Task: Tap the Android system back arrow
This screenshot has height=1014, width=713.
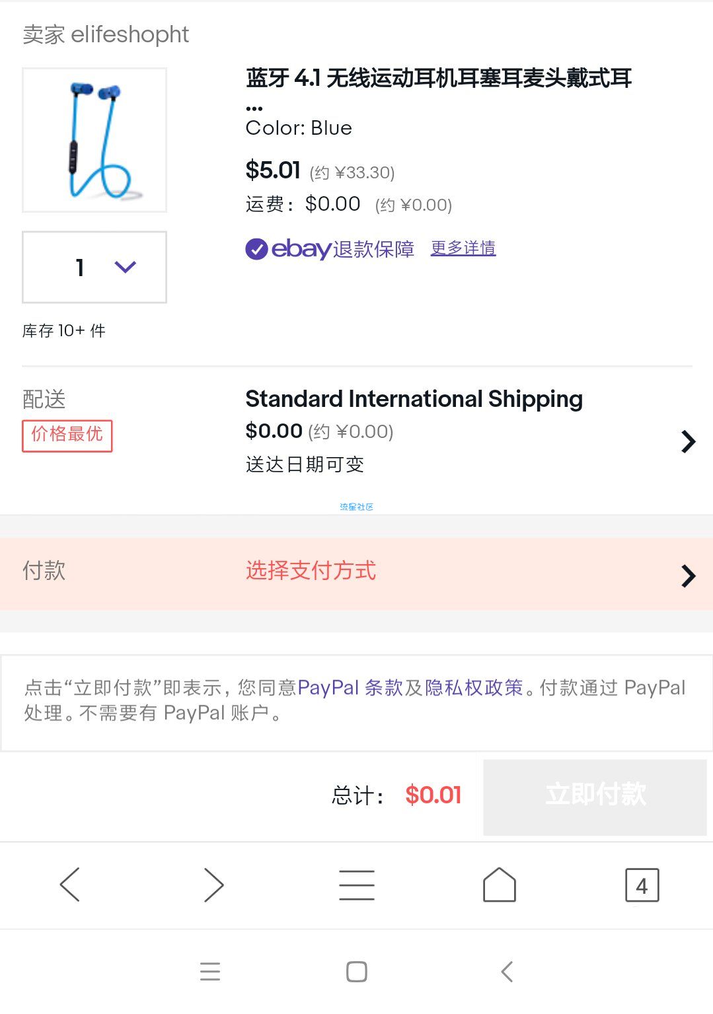Action: click(507, 972)
